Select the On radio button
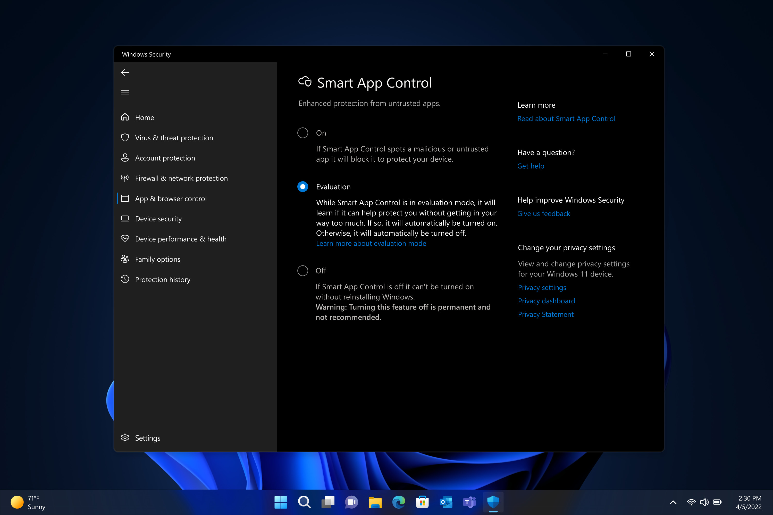The width and height of the screenshot is (773, 515). [x=303, y=133]
